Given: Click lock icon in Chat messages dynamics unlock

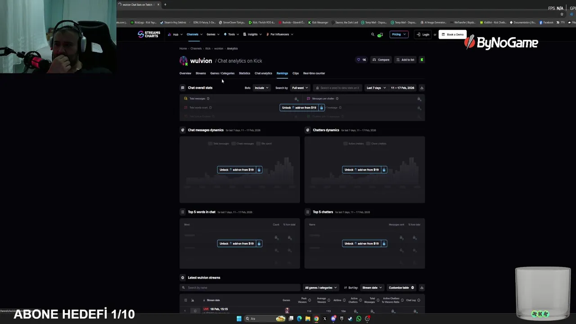Looking at the screenshot, I should tap(259, 170).
